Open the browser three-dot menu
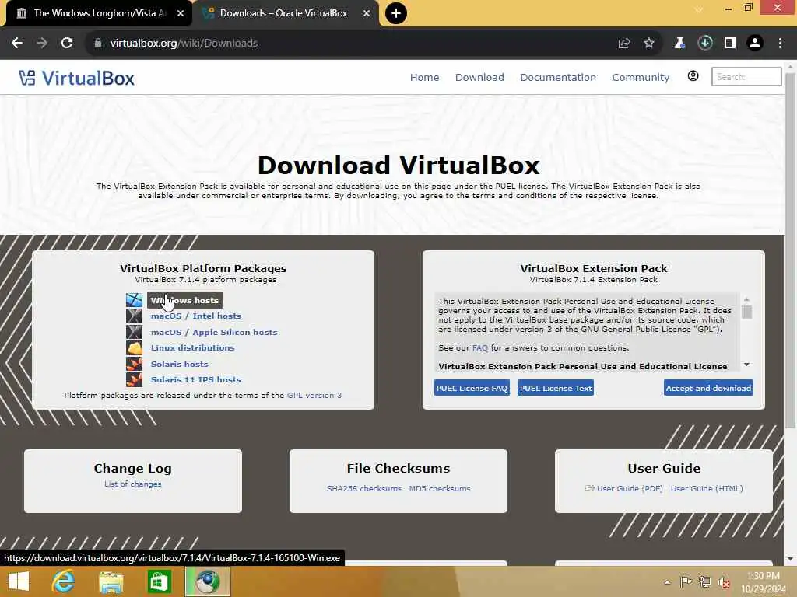Image resolution: width=797 pixels, height=597 pixels. coord(780,44)
